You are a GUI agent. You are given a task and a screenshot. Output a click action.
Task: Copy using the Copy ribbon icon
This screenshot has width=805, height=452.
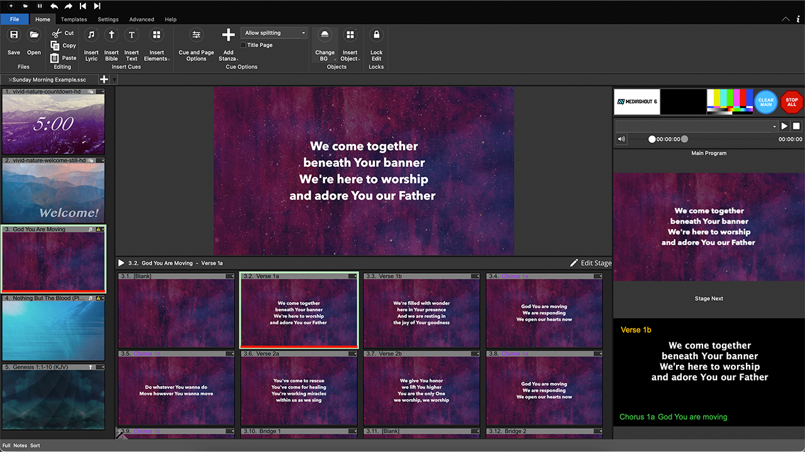tap(55, 45)
